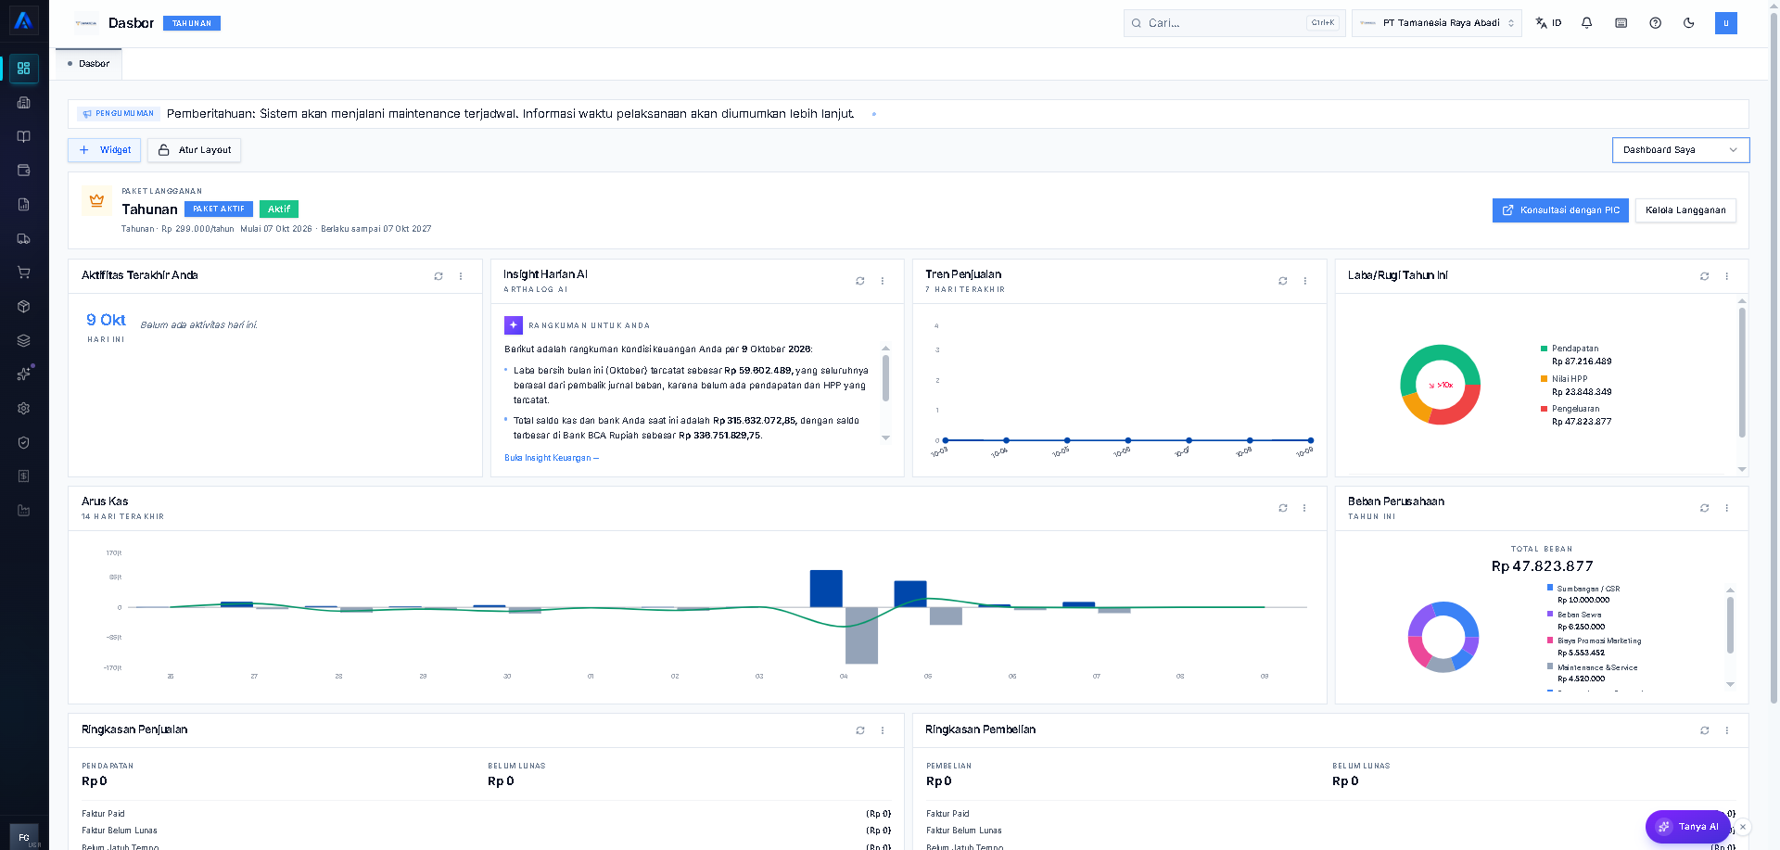
Task: Click the Pendapatan green legend swatch
Action: coord(1544,349)
